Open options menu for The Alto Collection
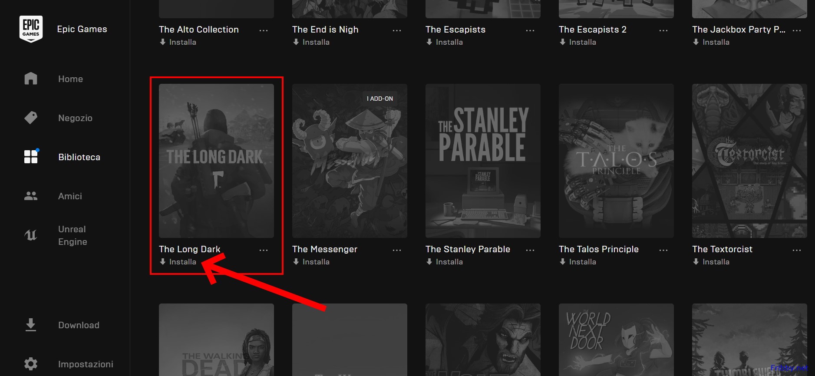This screenshot has width=815, height=376. pyautogui.click(x=264, y=30)
